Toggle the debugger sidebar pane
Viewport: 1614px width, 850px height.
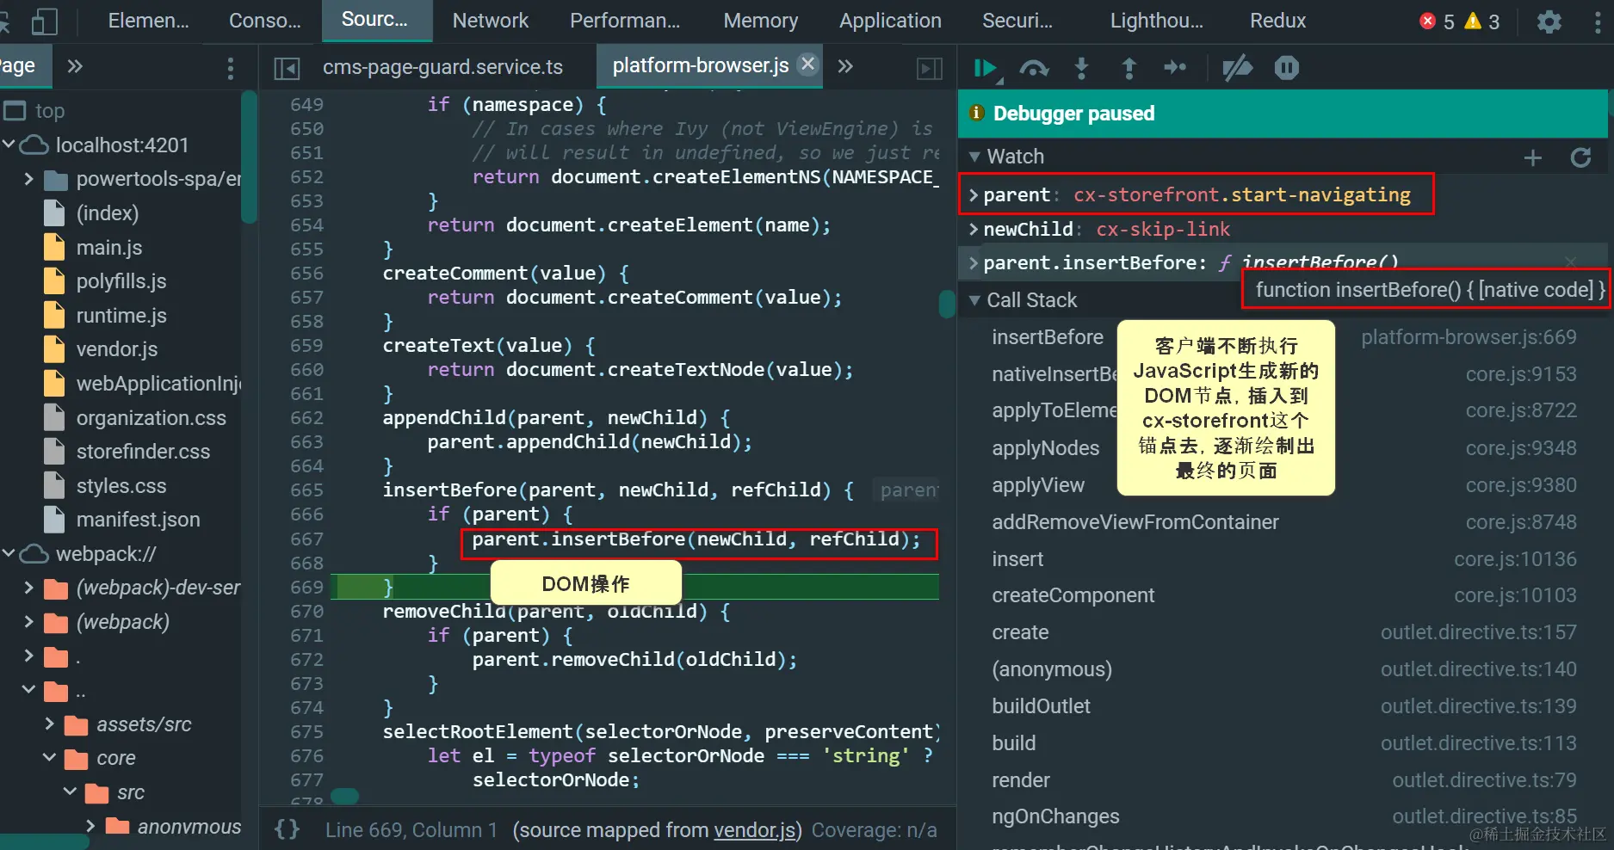click(x=930, y=68)
